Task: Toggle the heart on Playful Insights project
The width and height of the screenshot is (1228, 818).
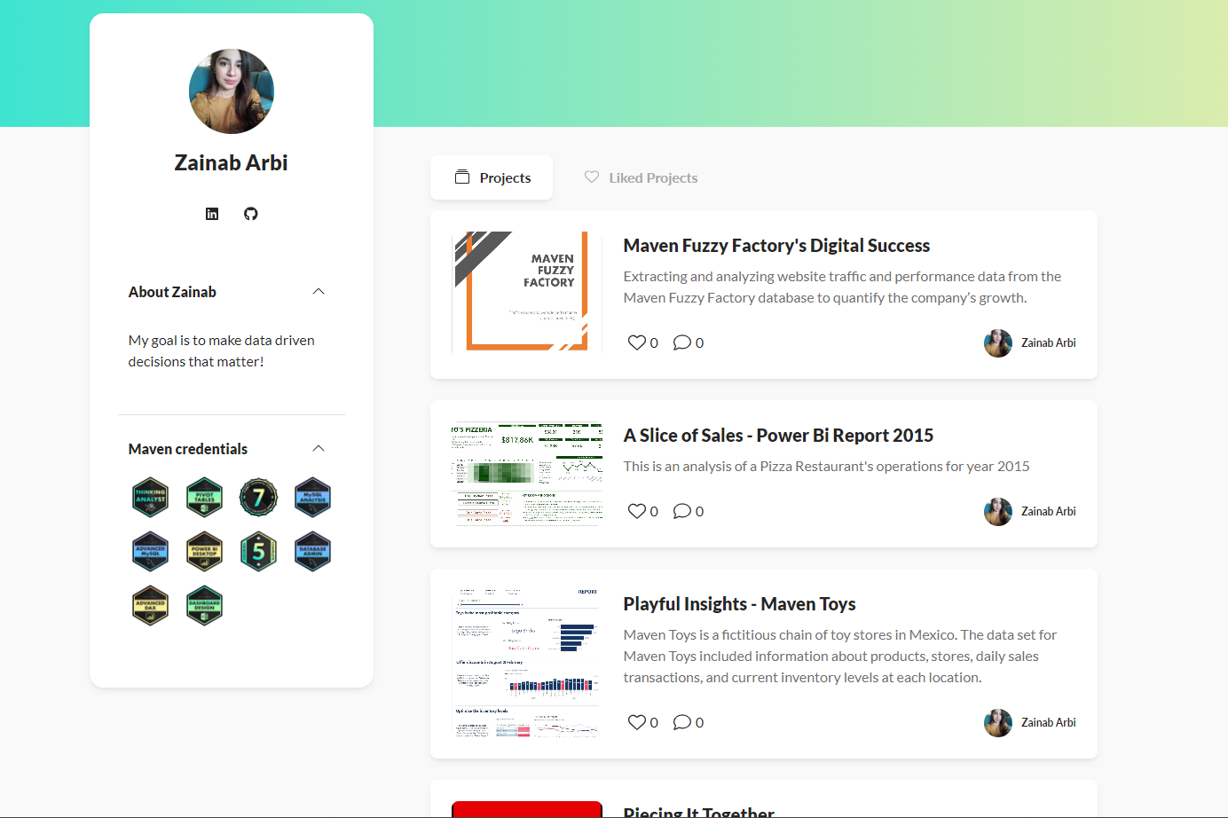Action: pos(637,722)
